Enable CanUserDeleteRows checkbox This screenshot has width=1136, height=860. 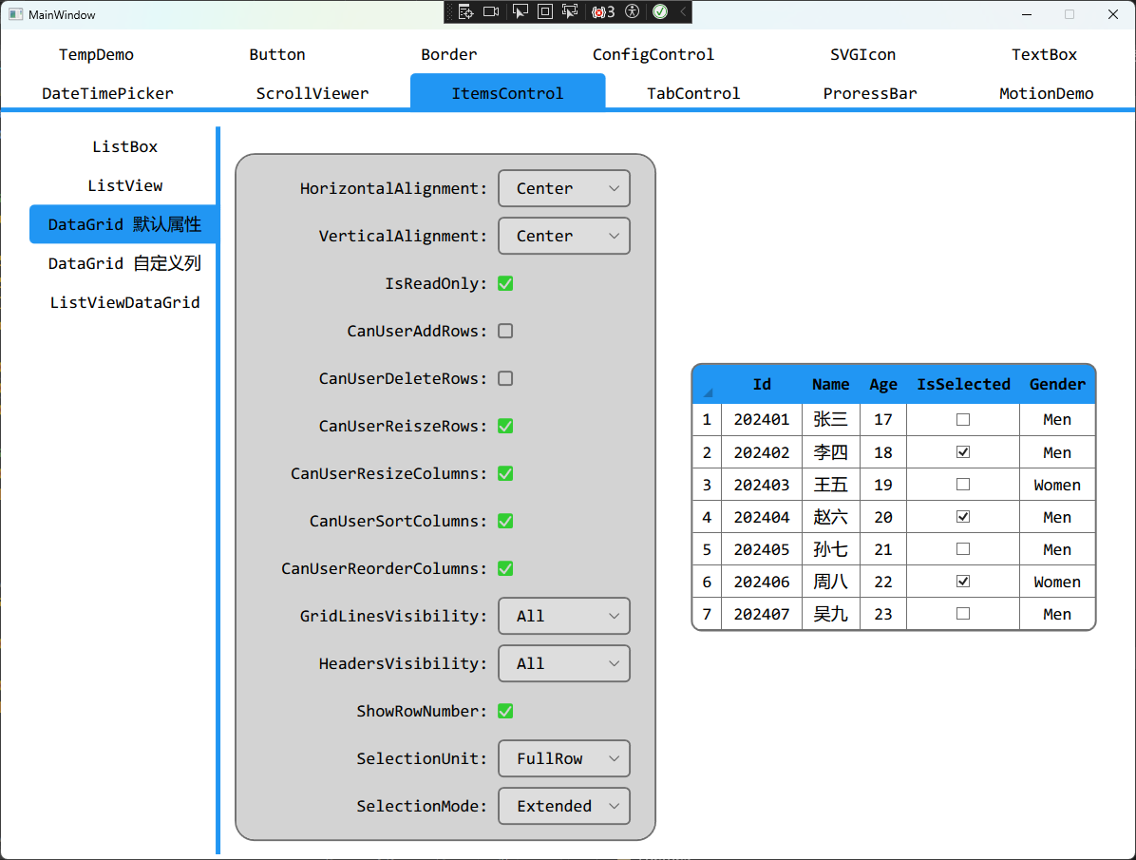(x=505, y=378)
